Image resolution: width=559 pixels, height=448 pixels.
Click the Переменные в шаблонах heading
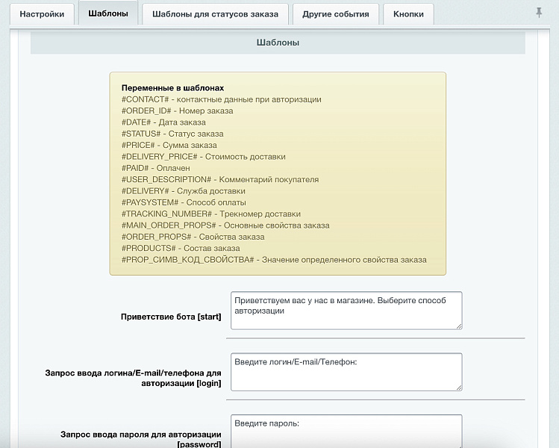(x=172, y=87)
